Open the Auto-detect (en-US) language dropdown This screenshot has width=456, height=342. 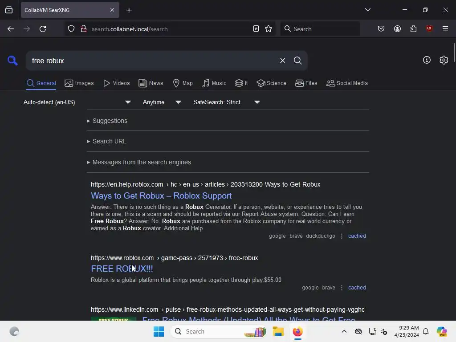[x=77, y=102]
